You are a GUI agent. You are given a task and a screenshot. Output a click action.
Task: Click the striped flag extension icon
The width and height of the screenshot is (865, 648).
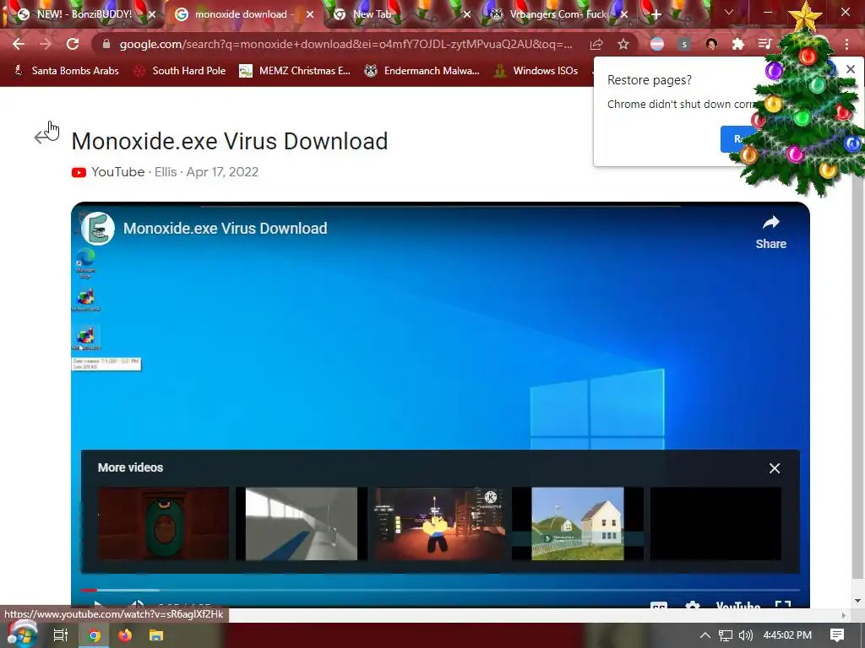pos(657,44)
